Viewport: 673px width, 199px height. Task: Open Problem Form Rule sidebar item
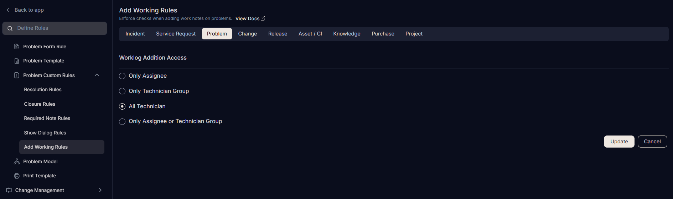pos(45,46)
